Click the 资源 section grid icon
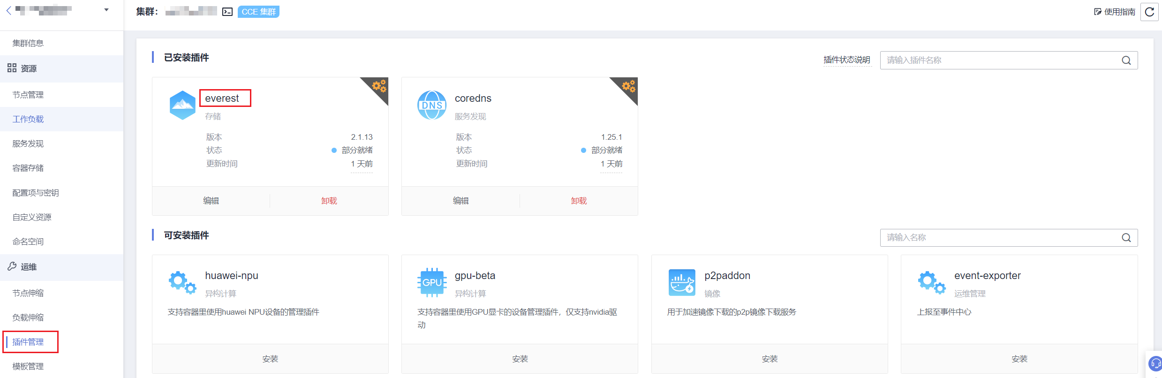Screen dimensions: 1162x378 click(x=12, y=68)
